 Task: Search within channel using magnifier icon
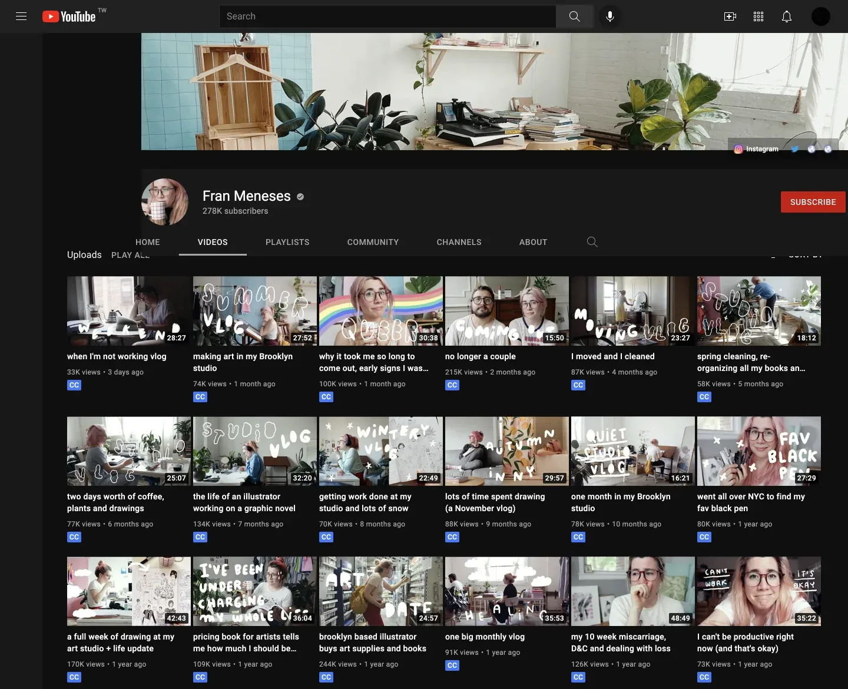coord(592,242)
